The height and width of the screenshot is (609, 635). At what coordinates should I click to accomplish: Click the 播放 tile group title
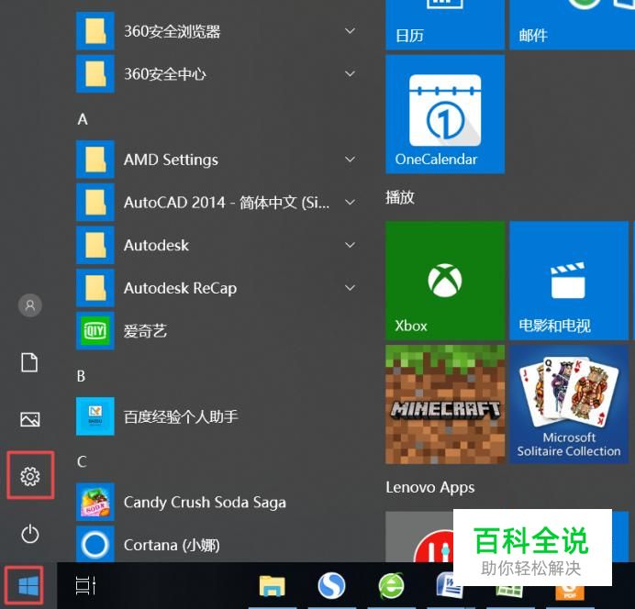tap(400, 197)
